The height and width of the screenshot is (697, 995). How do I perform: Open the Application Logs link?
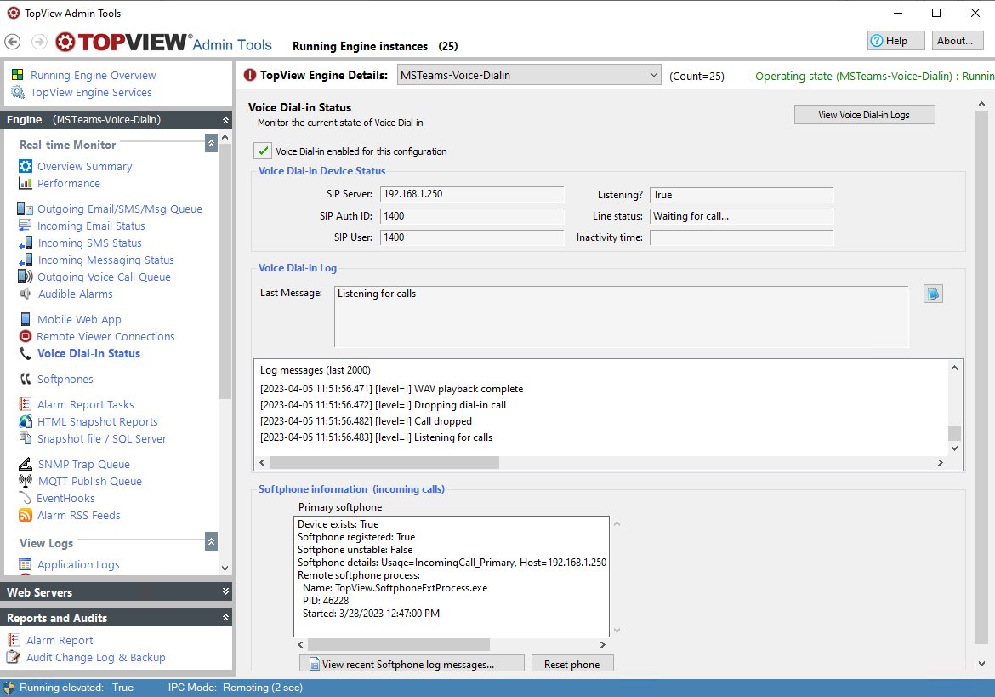(x=78, y=564)
